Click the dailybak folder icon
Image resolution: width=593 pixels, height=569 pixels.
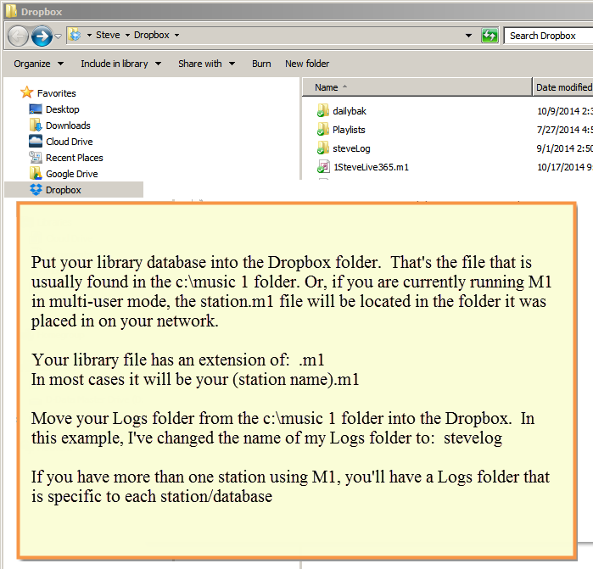pos(322,110)
